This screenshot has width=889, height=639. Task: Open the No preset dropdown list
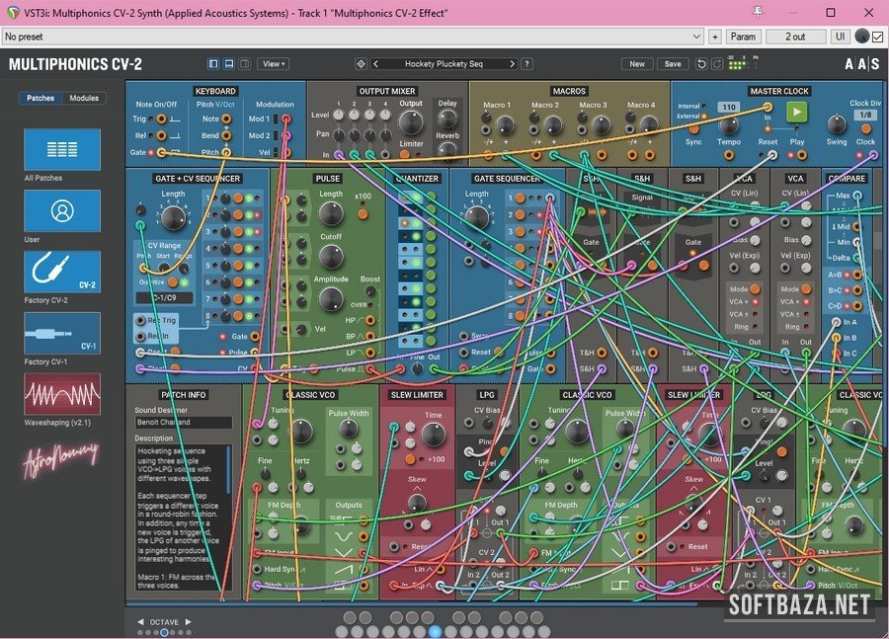click(352, 37)
